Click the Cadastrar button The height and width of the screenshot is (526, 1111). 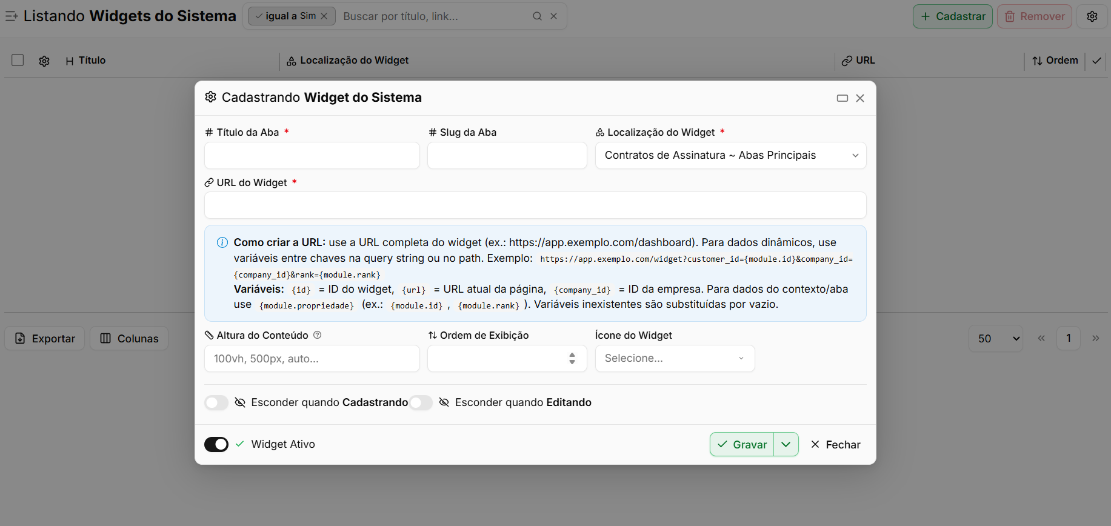tap(953, 16)
